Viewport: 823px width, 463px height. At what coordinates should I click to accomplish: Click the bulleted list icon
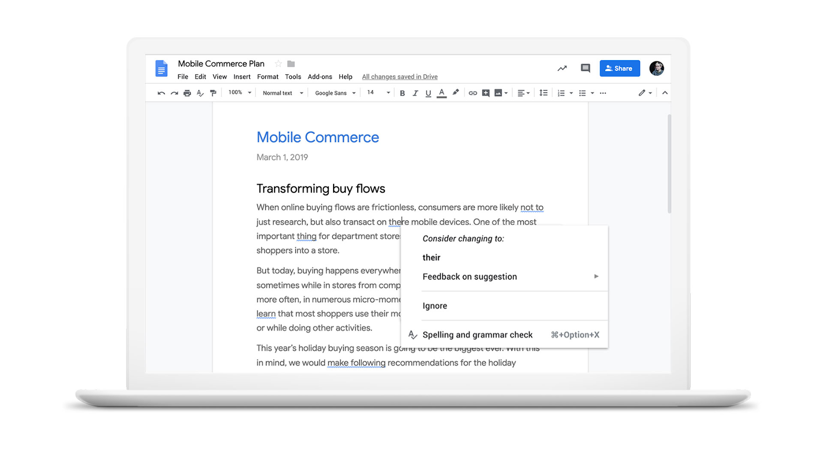tap(582, 93)
